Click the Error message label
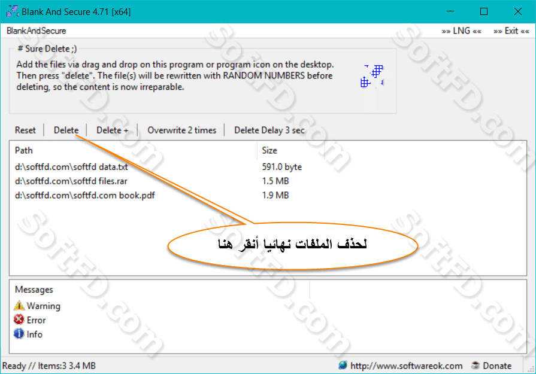 (37, 320)
